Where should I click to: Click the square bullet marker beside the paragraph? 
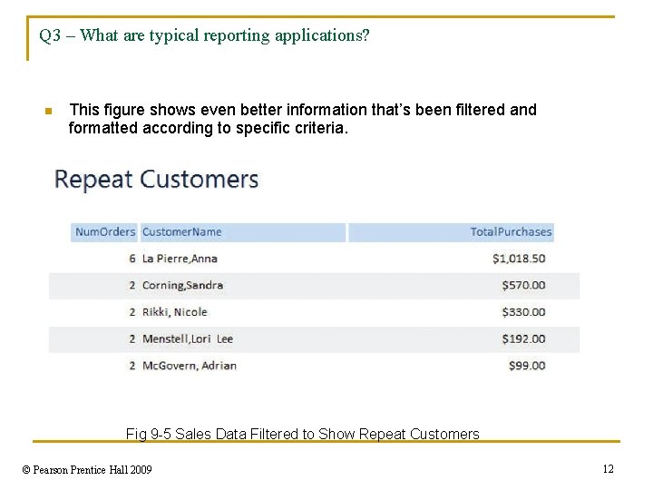click(49, 111)
